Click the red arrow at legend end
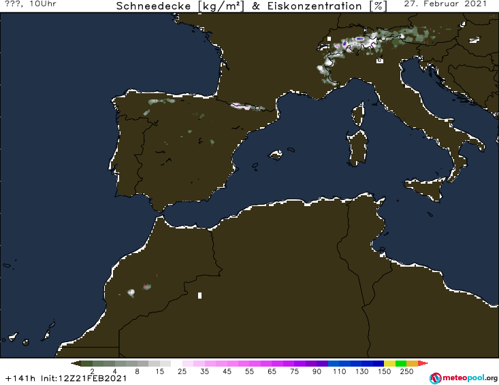 click(423, 363)
